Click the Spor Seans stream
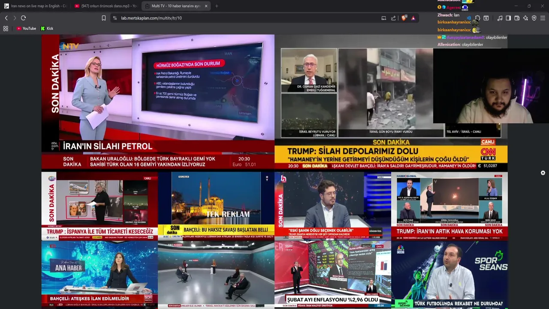549x309 pixels. (449, 274)
